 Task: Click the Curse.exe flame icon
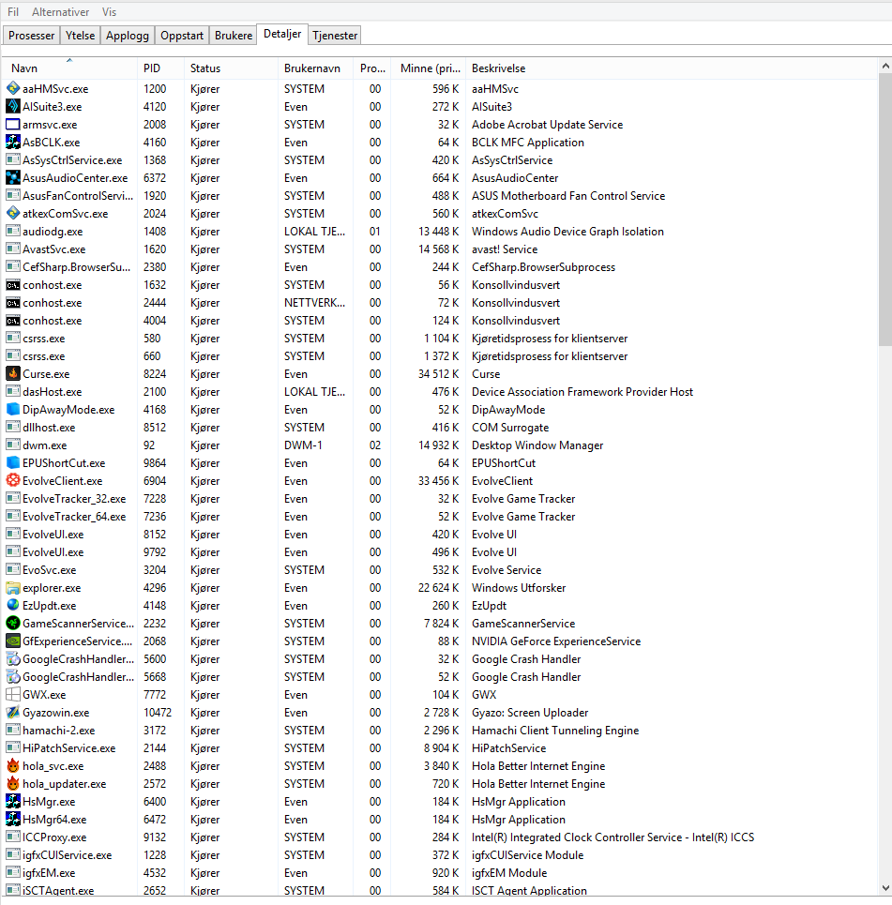coord(13,373)
